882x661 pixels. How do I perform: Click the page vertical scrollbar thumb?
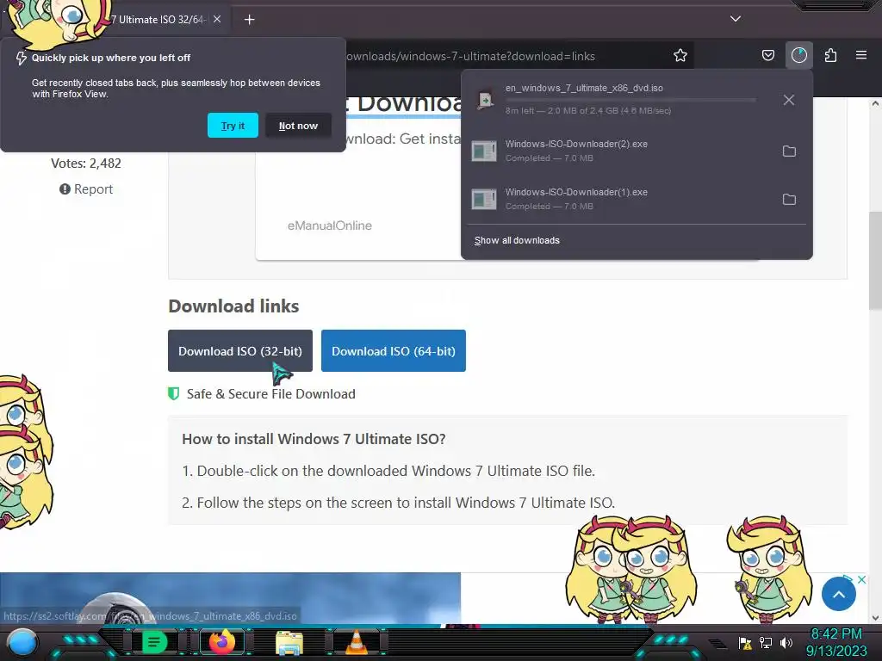[875, 261]
